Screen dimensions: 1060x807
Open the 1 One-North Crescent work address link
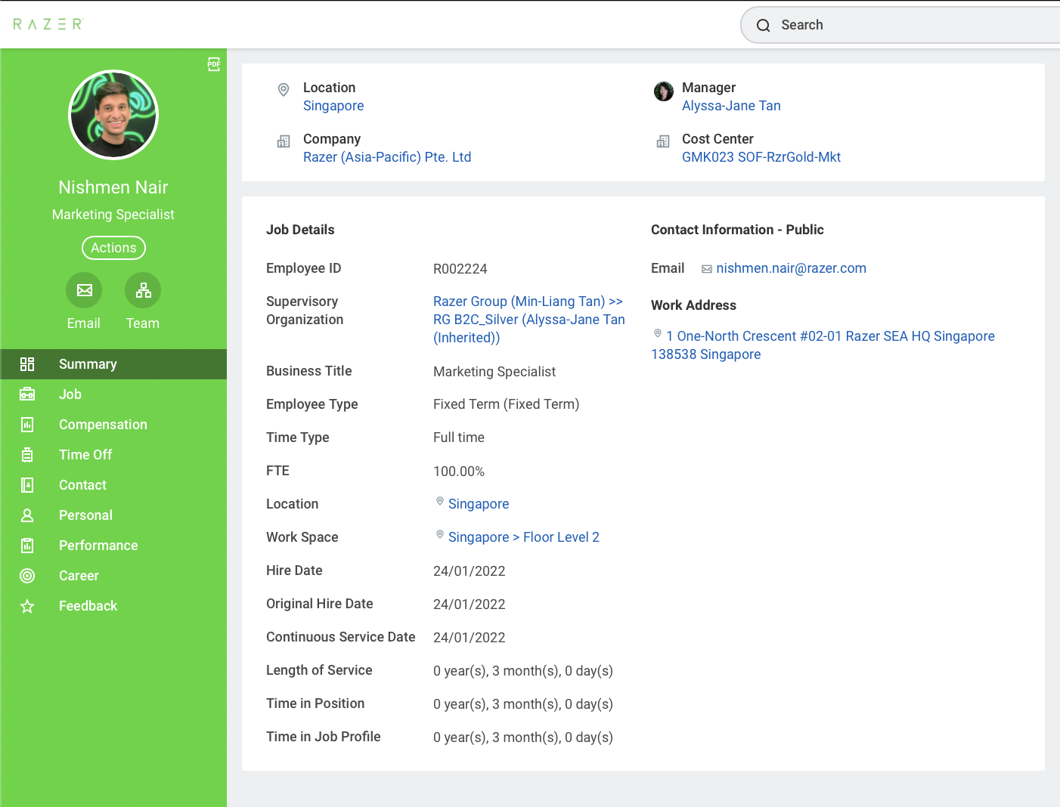(823, 345)
